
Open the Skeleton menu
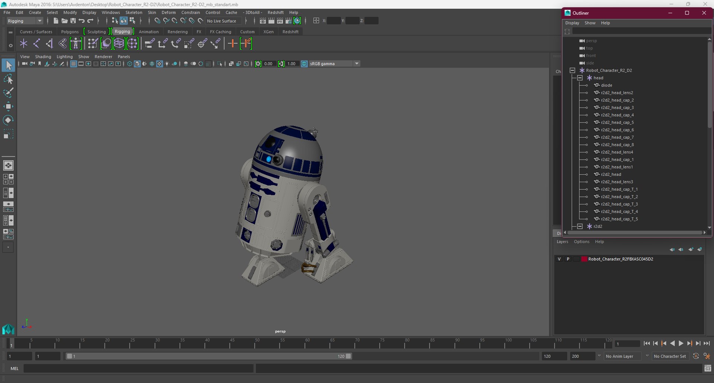point(134,12)
